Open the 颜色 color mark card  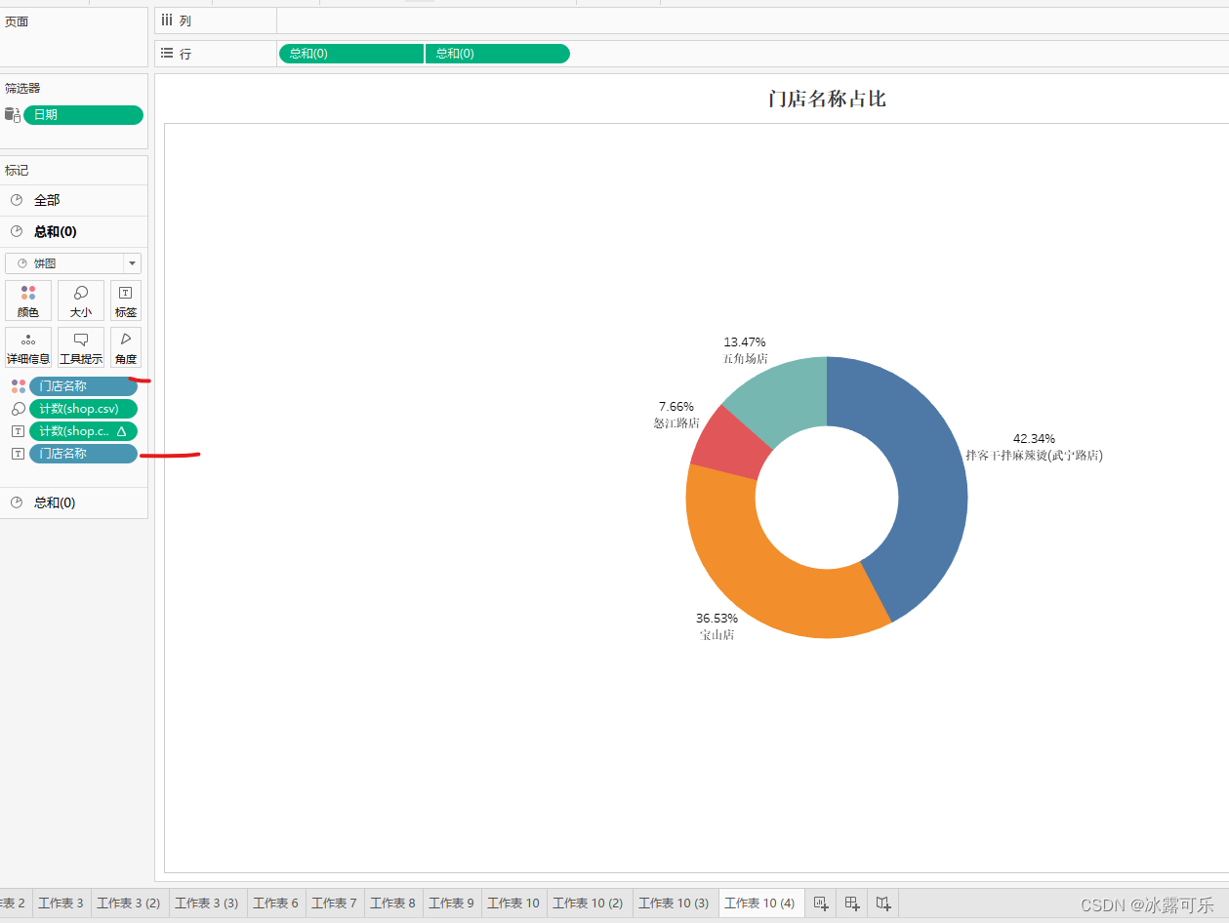coord(28,301)
